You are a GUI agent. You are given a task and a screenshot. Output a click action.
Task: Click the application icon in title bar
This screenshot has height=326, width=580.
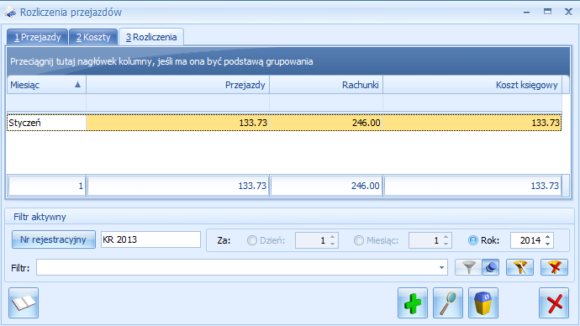(x=10, y=13)
